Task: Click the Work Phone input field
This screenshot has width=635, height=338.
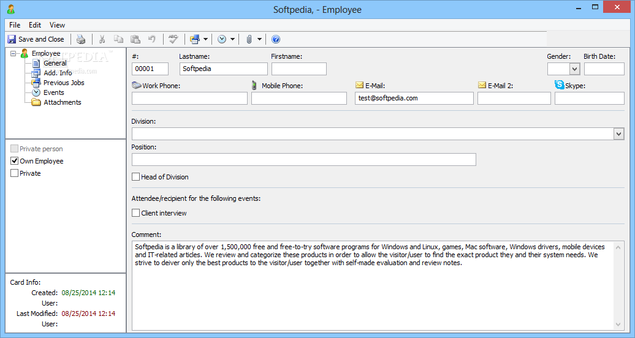Action: 189,99
